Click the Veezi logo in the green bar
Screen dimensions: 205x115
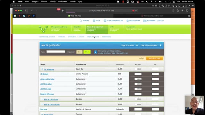(x=44, y=29)
